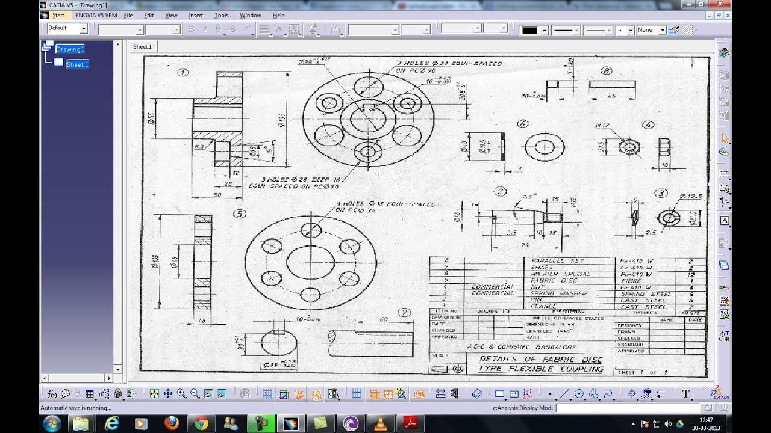
Task: Open VLC media player from the taskbar
Action: click(x=381, y=423)
